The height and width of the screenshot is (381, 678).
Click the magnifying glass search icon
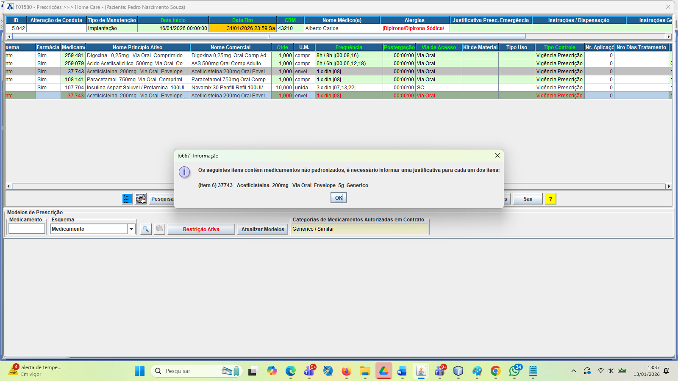(x=146, y=229)
